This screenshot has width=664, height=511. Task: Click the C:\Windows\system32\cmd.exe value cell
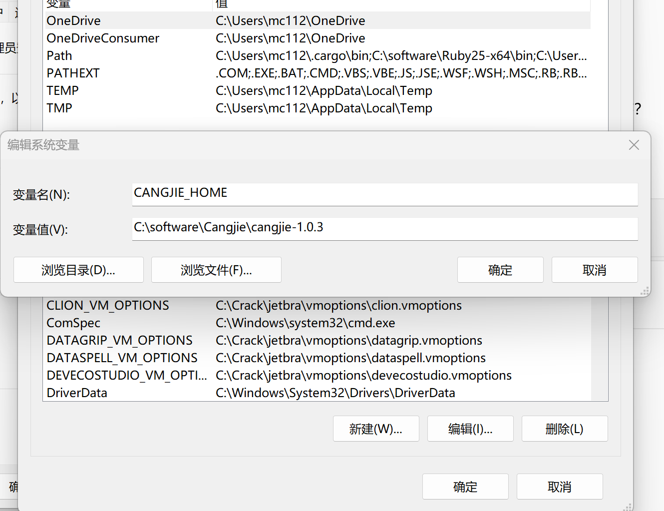[x=305, y=323]
